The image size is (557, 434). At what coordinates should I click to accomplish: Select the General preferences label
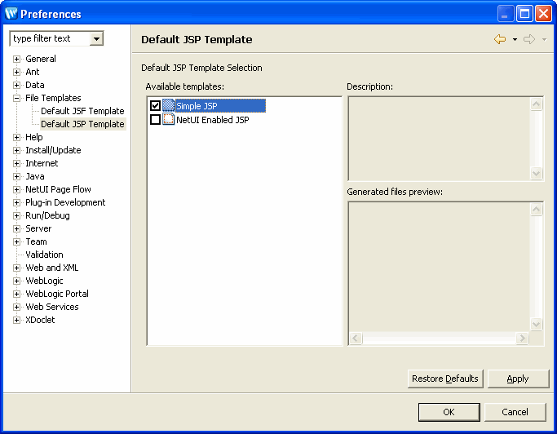pos(41,59)
